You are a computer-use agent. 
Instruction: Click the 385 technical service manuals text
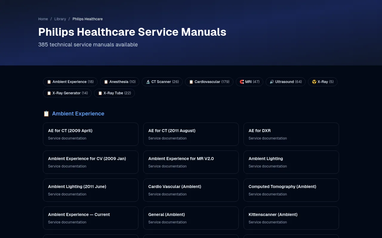pos(88,45)
